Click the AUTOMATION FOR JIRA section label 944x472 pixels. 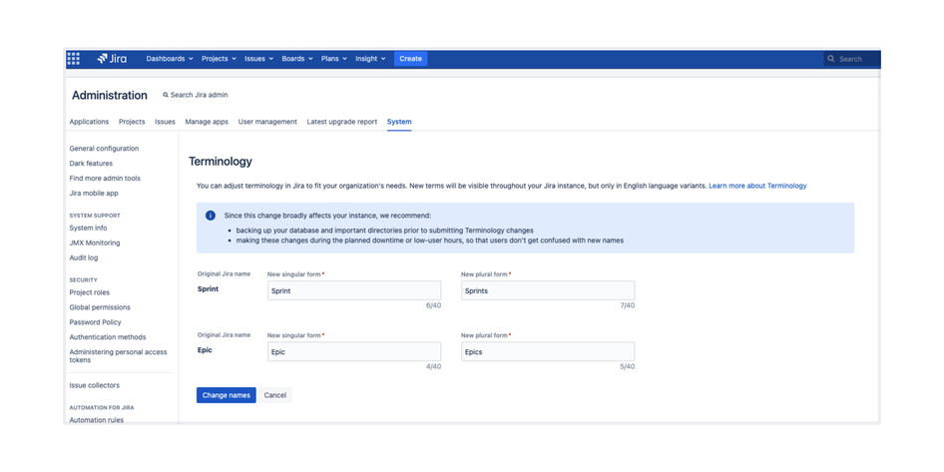(102, 407)
